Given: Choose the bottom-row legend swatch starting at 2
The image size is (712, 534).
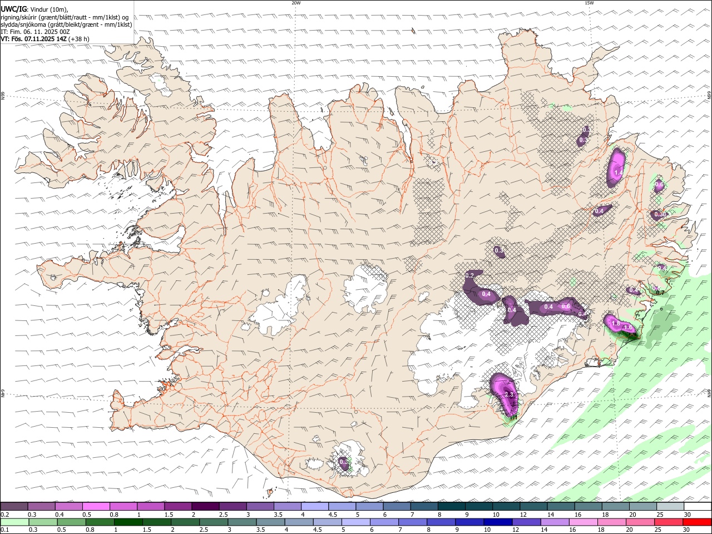Looking at the screenshot, I should [x=185, y=522].
